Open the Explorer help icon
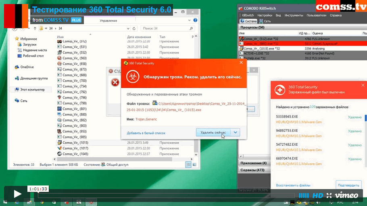The image size is (367, 206). pyautogui.click(x=196, y=21)
